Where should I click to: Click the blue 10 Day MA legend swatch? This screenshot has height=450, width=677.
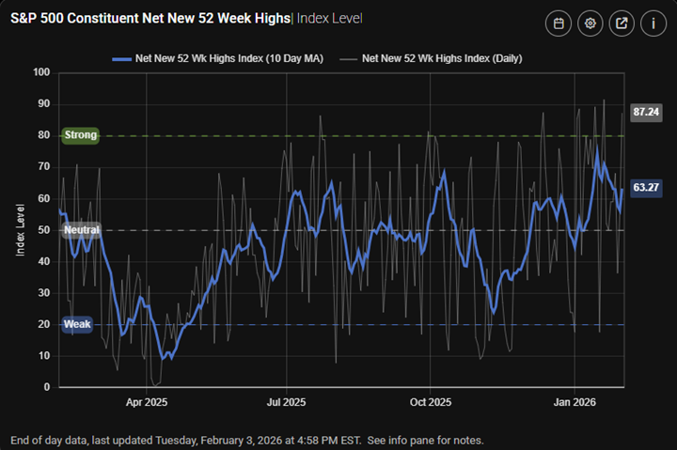click(121, 59)
